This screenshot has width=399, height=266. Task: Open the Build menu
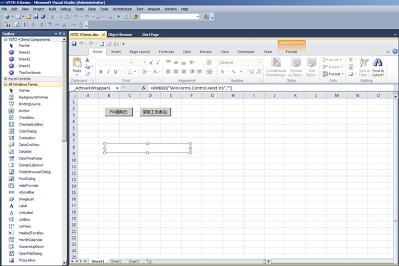pyautogui.click(x=53, y=9)
